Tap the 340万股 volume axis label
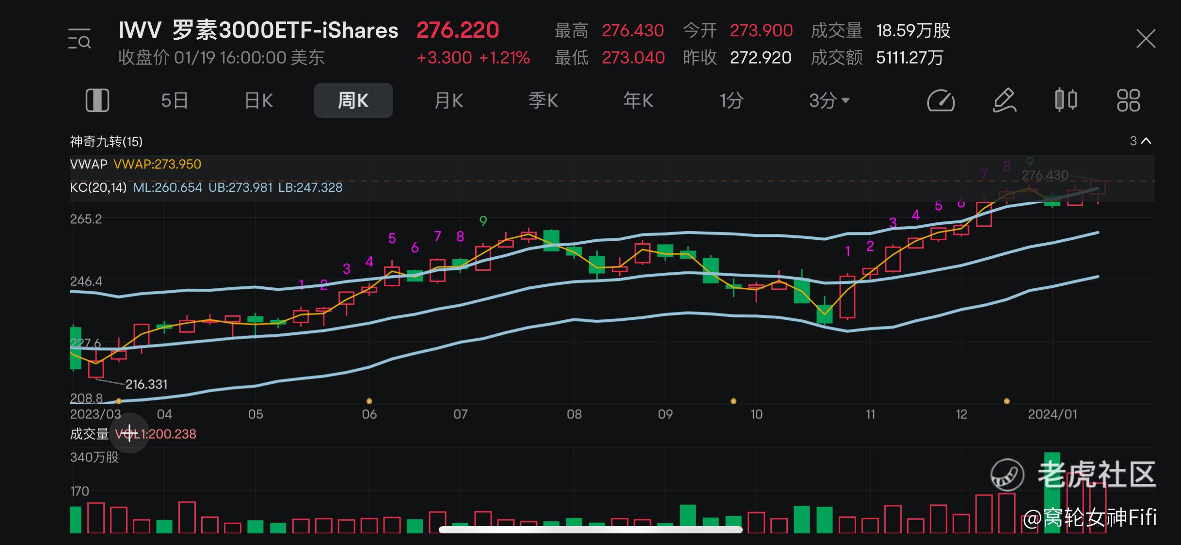This screenshot has height=545, width=1181. 95,457
